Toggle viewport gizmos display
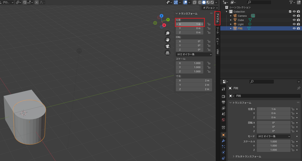The image size is (302, 161). [x=176, y=2]
